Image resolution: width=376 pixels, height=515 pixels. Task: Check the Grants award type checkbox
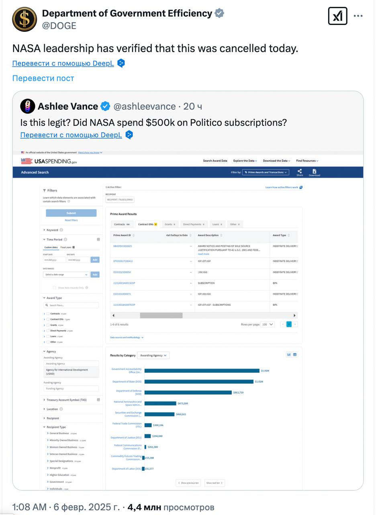pyautogui.click(x=48, y=325)
